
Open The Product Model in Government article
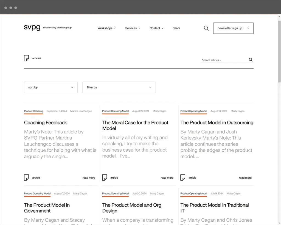click(x=47, y=208)
